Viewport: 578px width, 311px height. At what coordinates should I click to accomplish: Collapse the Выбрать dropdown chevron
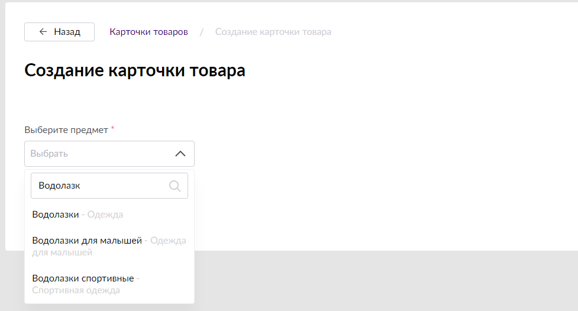pyautogui.click(x=180, y=154)
